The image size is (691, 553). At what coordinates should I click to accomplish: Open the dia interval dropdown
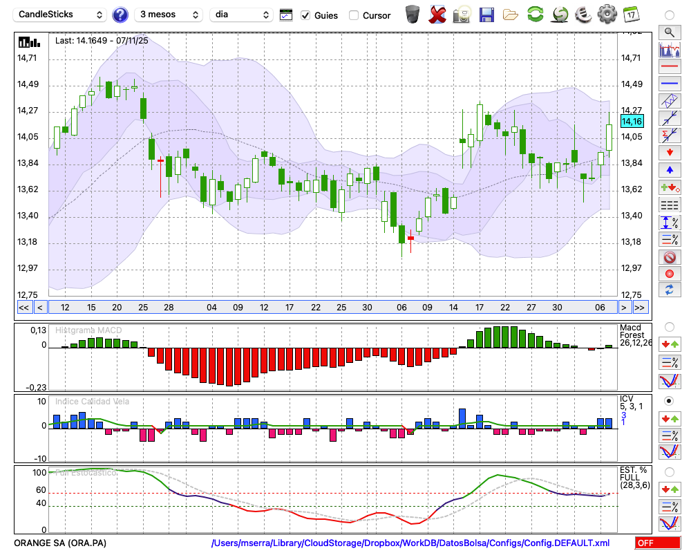coord(241,15)
